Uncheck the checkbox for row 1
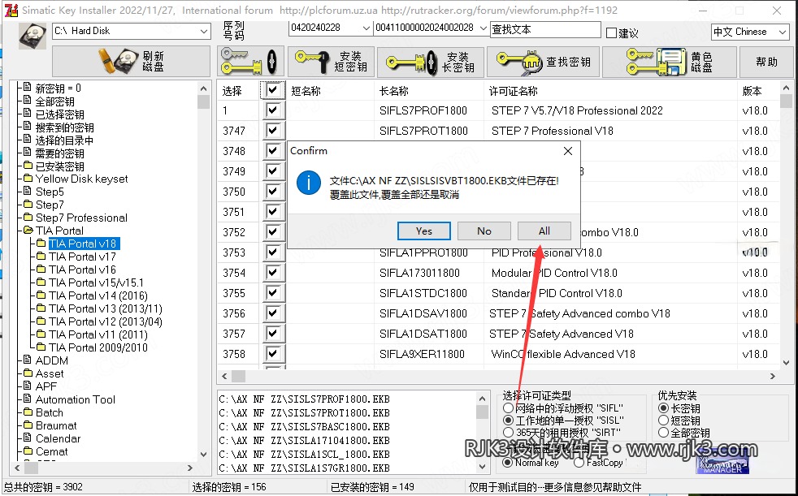 click(x=273, y=110)
